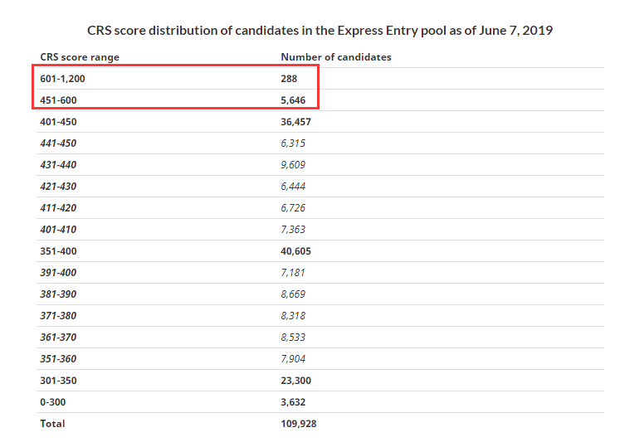Viewport: 644px width, 447px height.
Task: Click the CRS score distribution title
Action: tap(320, 31)
